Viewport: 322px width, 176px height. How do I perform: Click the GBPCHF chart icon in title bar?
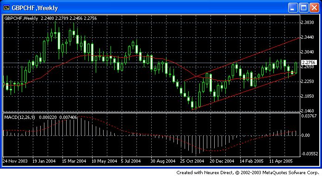6,8
